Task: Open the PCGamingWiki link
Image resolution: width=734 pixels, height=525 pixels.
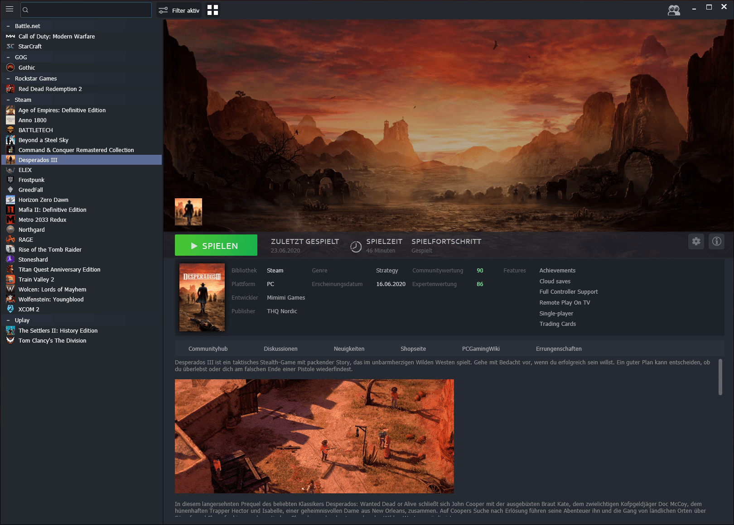Action: point(481,349)
